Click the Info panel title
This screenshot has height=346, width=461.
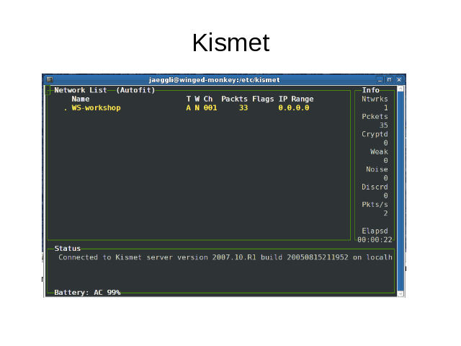coord(371,90)
